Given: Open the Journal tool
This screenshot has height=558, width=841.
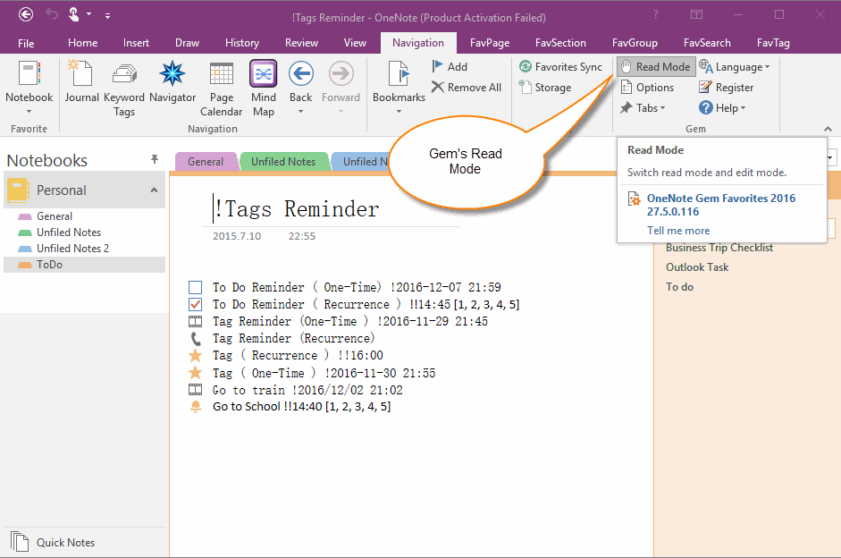Looking at the screenshot, I should point(81,81).
